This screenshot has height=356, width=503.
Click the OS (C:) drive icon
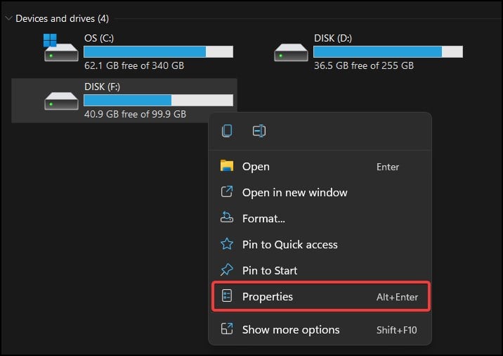click(x=61, y=48)
